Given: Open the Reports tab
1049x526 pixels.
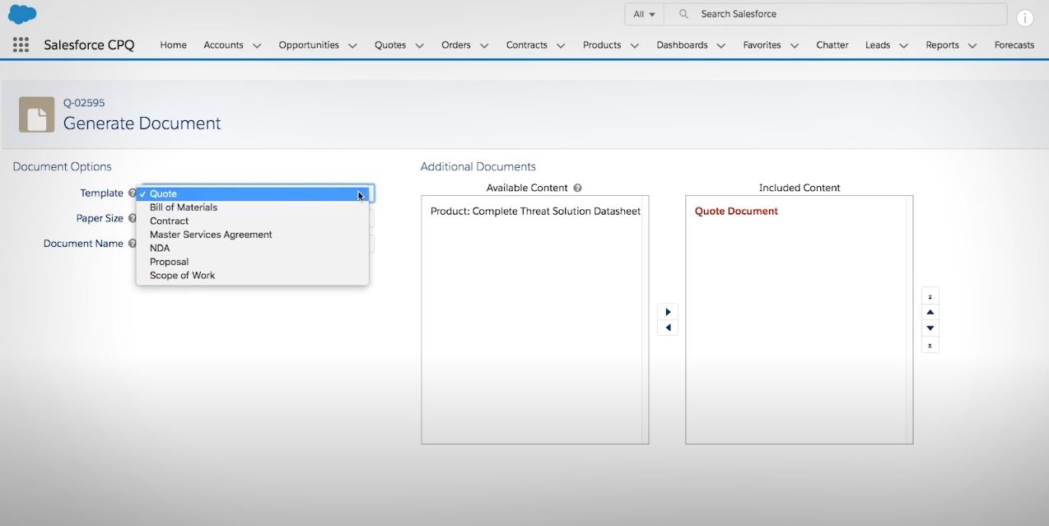Looking at the screenshot, I should [942, 45].
